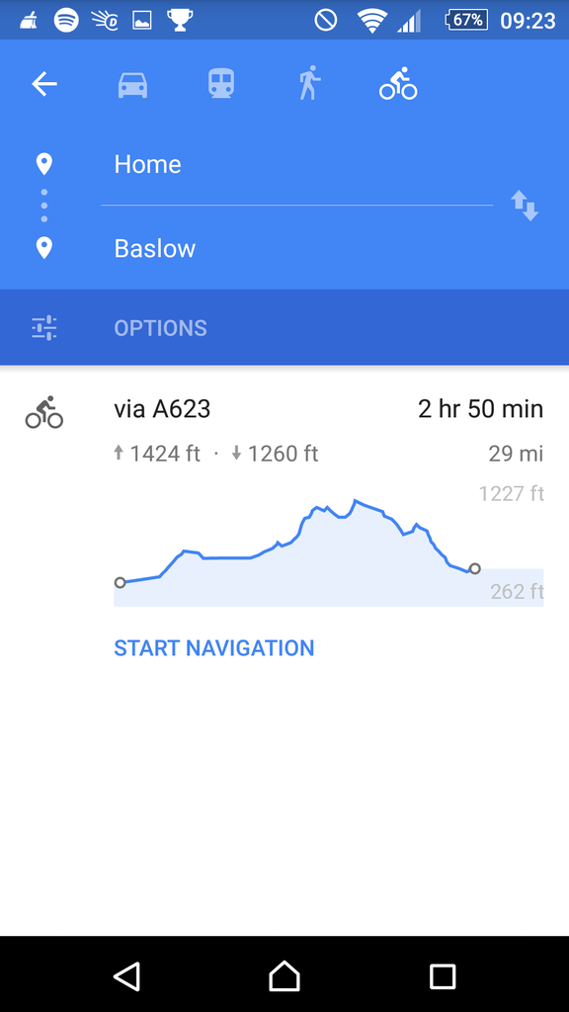Viewport: 569px width, 1012px height.
Task: Tap START NAVIGATION link
Action: point(214,648)
